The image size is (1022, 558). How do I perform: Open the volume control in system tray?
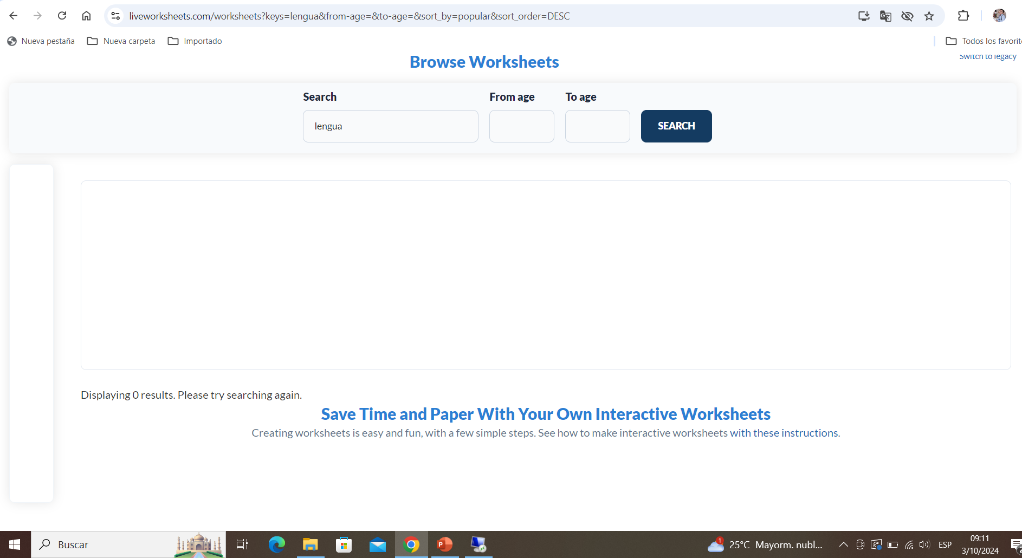pyautogui.click(x=924, y=544)
